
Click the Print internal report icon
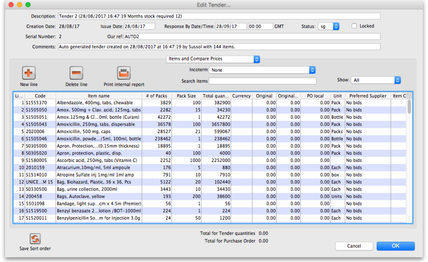[x=124, y=73]
